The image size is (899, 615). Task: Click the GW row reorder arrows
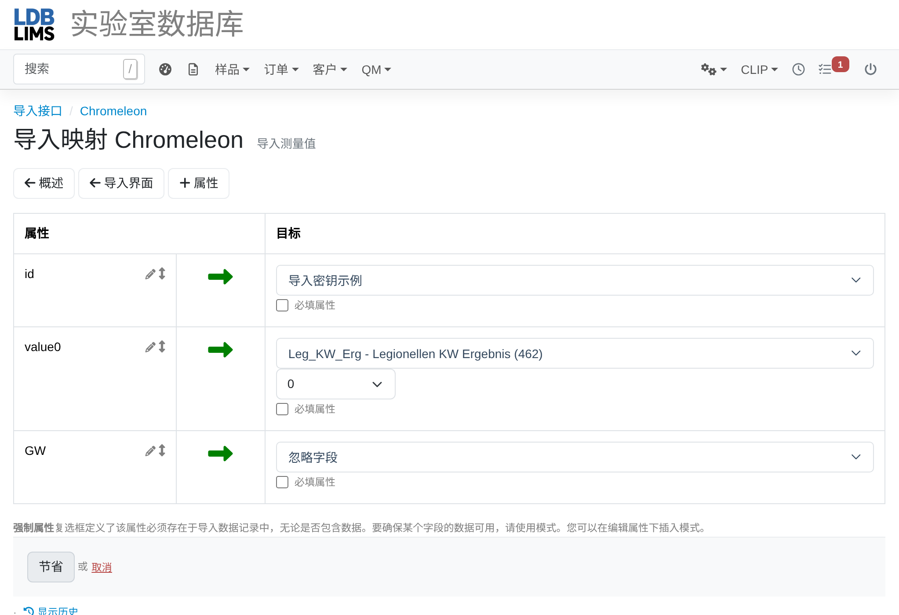point(162,450)
